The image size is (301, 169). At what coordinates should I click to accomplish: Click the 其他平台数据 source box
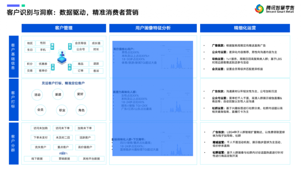pyautogui.click(x=91, y=159)
